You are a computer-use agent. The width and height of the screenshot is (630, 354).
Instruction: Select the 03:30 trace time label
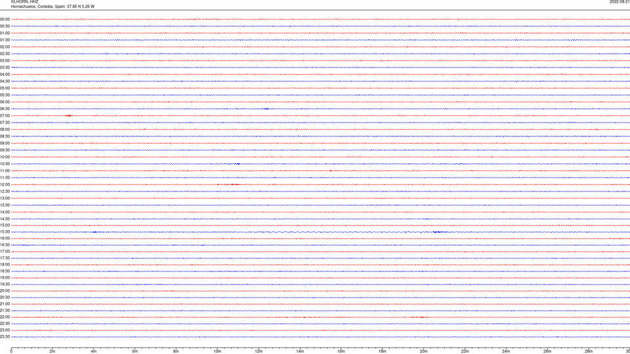5,68
